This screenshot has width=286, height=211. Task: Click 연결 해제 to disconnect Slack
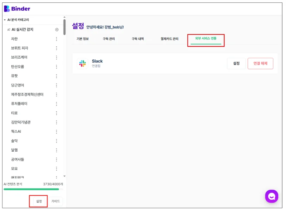pos(260,64)
